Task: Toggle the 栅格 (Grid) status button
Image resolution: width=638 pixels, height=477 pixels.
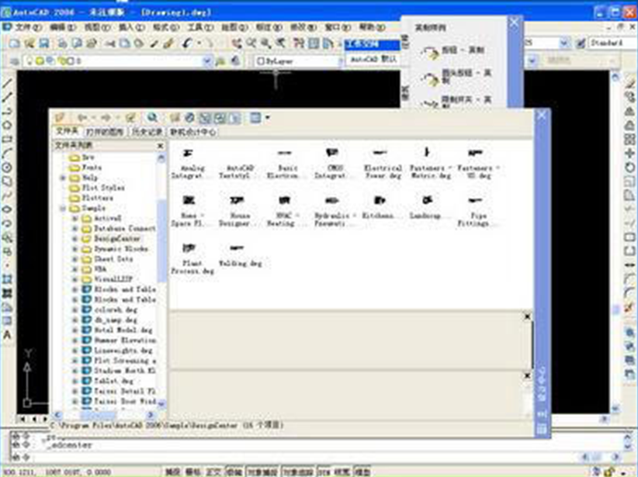Action: click(x=194, y=471)
